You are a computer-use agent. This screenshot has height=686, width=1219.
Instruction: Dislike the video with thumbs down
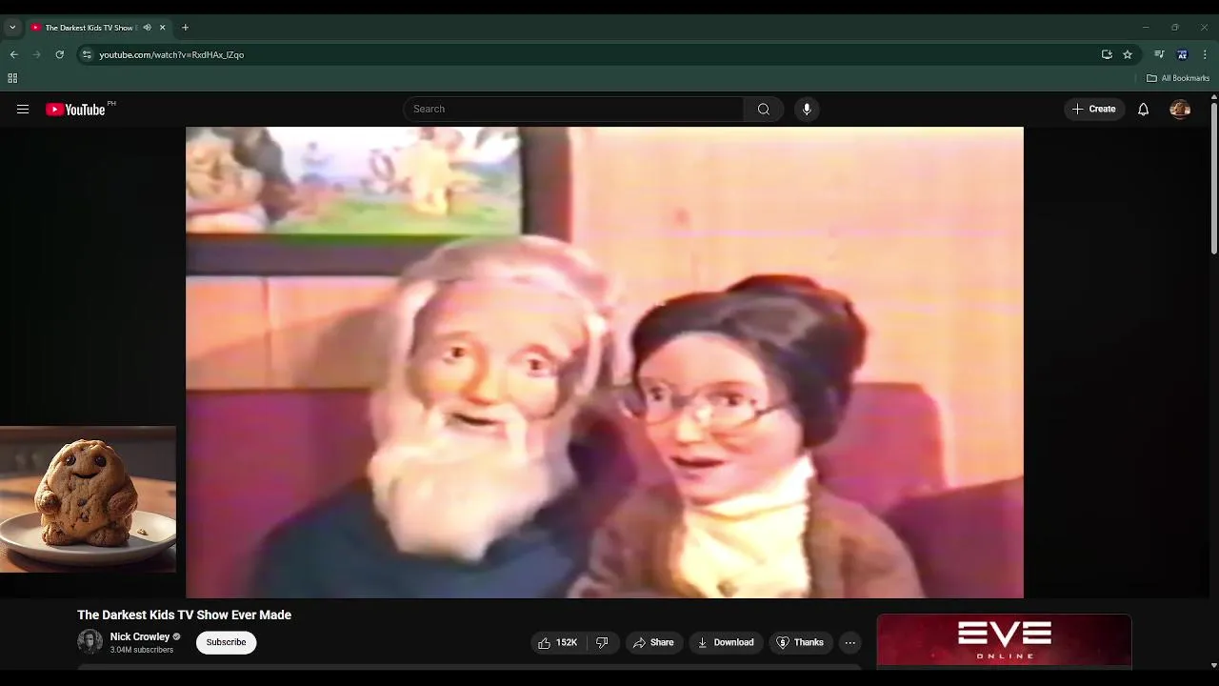click(602, 642)
